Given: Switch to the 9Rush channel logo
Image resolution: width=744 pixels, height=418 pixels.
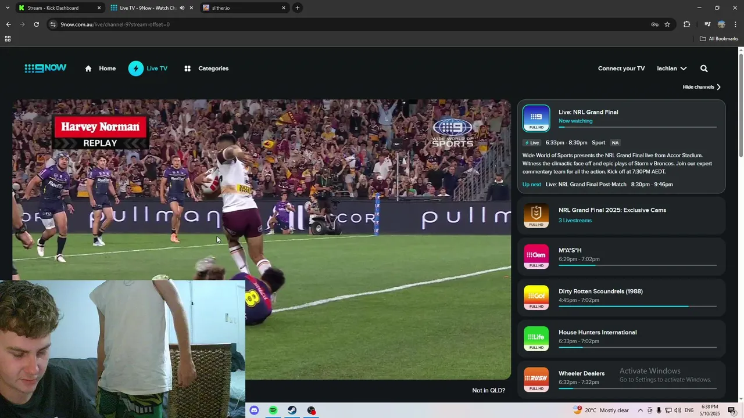Looking at the screenshot, I should [x=536, y=379].
